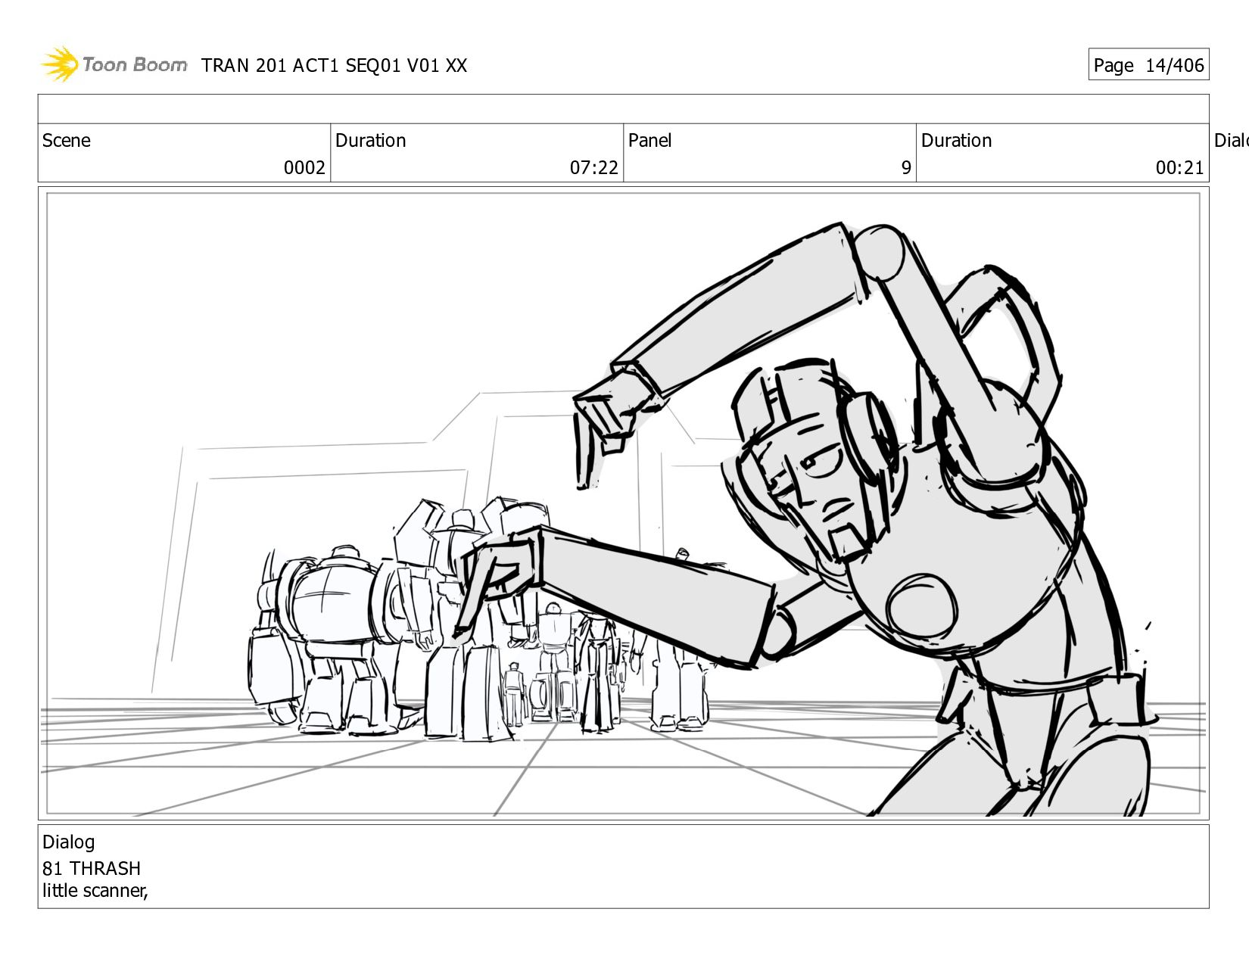Select the scene number 0002
The width and height of the screenshot is (1249, 965).
(304, 168)
